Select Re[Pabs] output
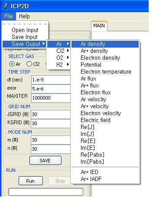 105,155
